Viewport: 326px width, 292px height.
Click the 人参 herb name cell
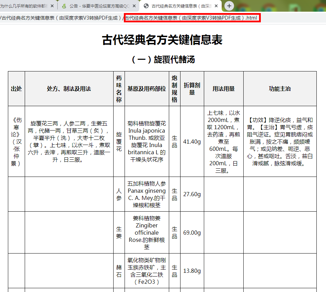[x=119, y=194]
